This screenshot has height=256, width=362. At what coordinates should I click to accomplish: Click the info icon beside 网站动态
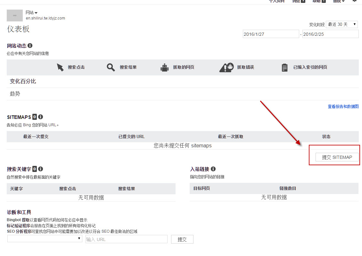point(30,45)
